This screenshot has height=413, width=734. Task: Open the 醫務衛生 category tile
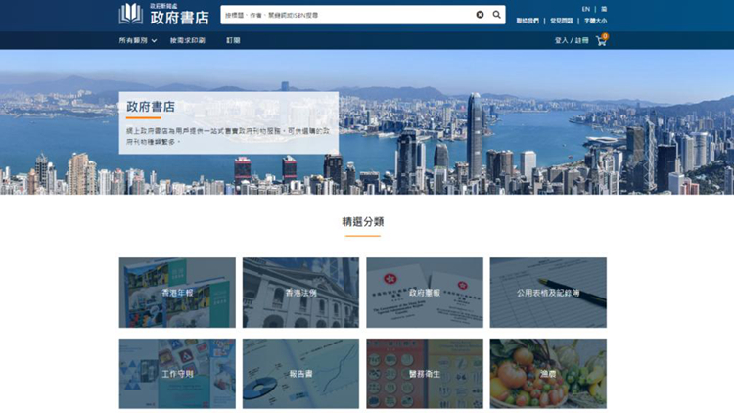(425, 374)
